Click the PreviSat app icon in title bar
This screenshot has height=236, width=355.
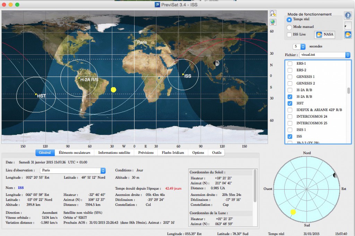(157, 4)
